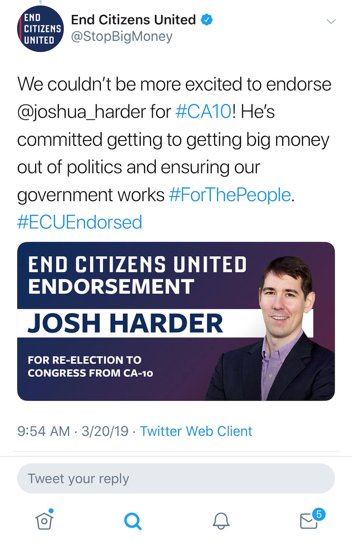Image resolution: width=352 pixels, height=542 pixels.
Task: Open End Citizens United display name
Action: point(133,19)
